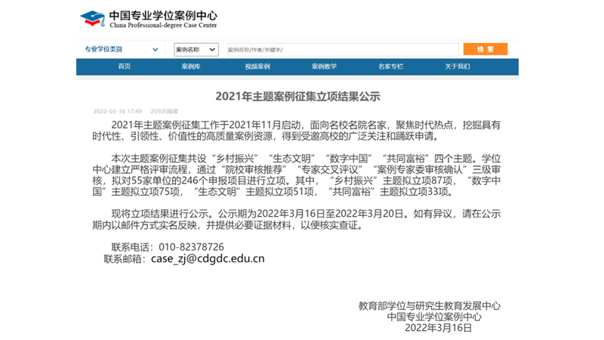Open the 案例教学 navigation item
The image size is (604, 340).
pyautogui.click(x=324, y=66)
